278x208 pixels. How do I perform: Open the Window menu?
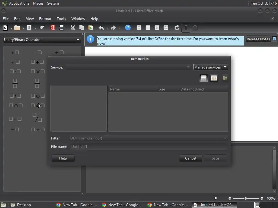(78, 19)
